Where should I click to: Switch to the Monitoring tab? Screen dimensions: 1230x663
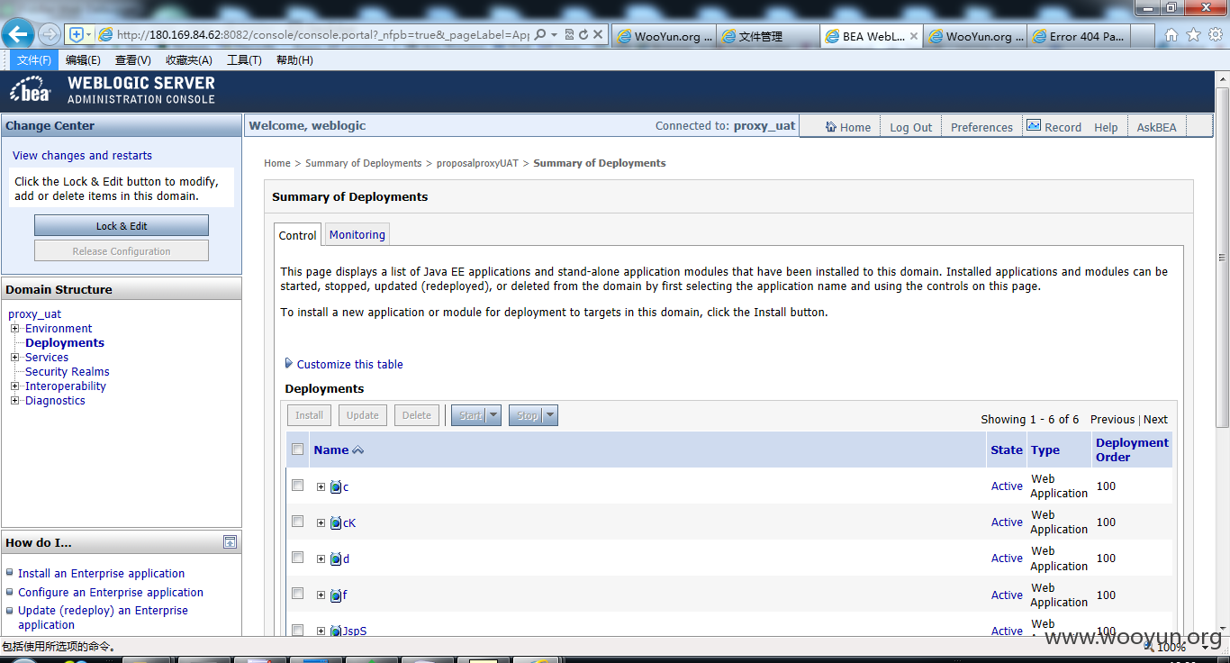pyautogui.click(x=357, y=234)
